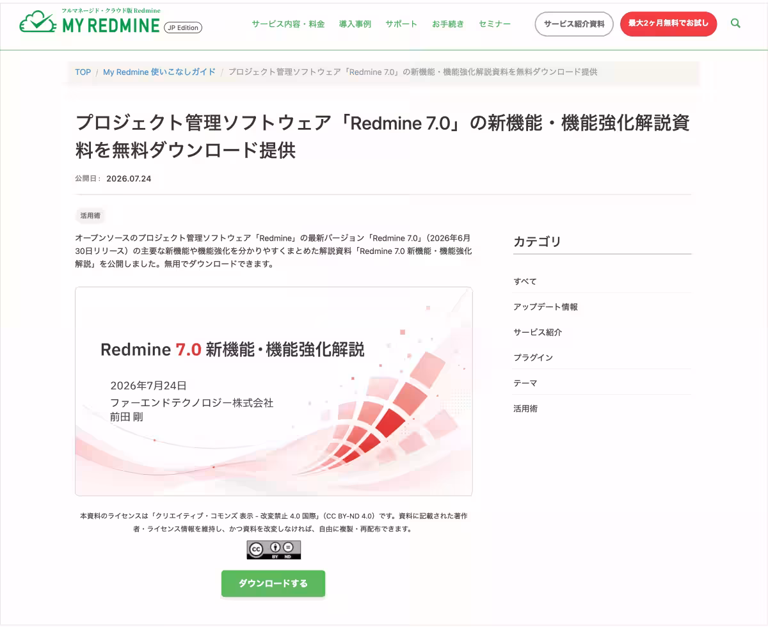Click the 活用術 tag under publish date
The width and height of the screenshot is (768, 627).
90,216
